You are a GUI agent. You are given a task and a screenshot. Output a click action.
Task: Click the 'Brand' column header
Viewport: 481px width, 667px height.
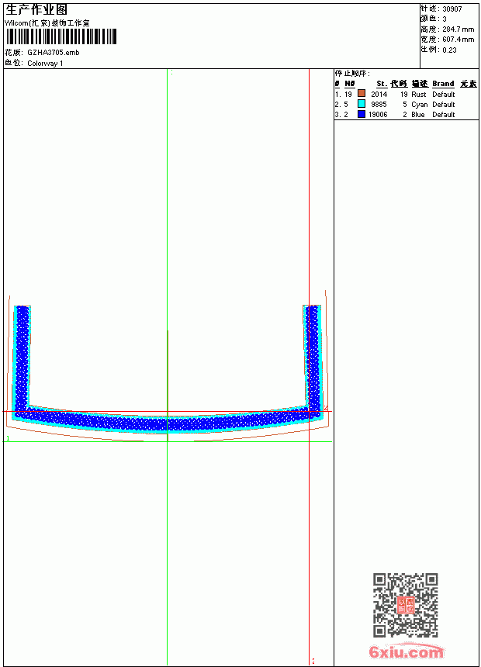[443, 84]
